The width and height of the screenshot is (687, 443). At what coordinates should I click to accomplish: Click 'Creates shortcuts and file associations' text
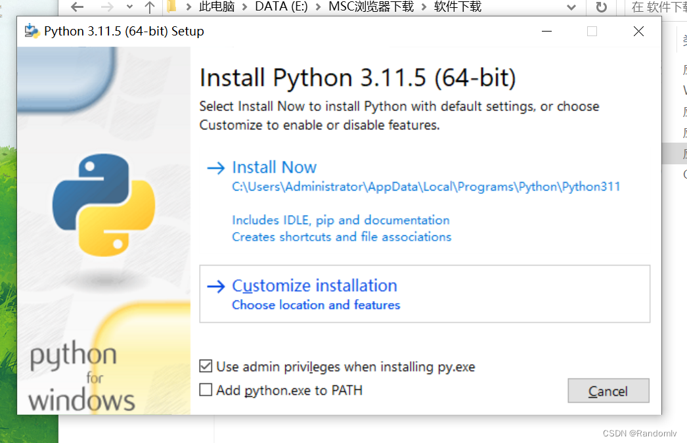pyautogui.click(x=342, y=237)
